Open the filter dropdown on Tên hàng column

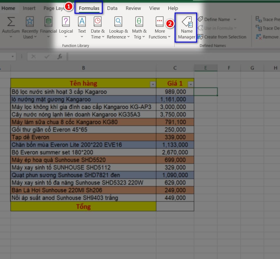pos(153,84)
